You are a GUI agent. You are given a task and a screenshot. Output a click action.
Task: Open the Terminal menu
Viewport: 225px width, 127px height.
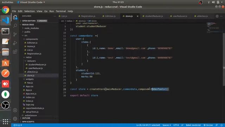coord(61,11)
